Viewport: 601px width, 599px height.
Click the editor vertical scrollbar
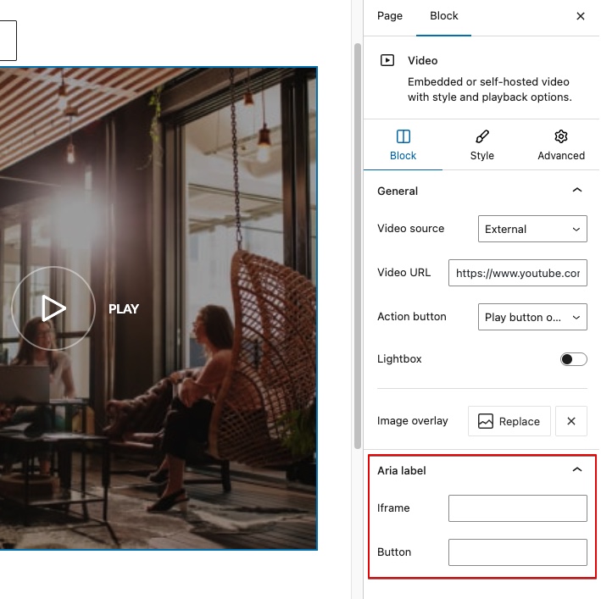click(x=357, y=254)
